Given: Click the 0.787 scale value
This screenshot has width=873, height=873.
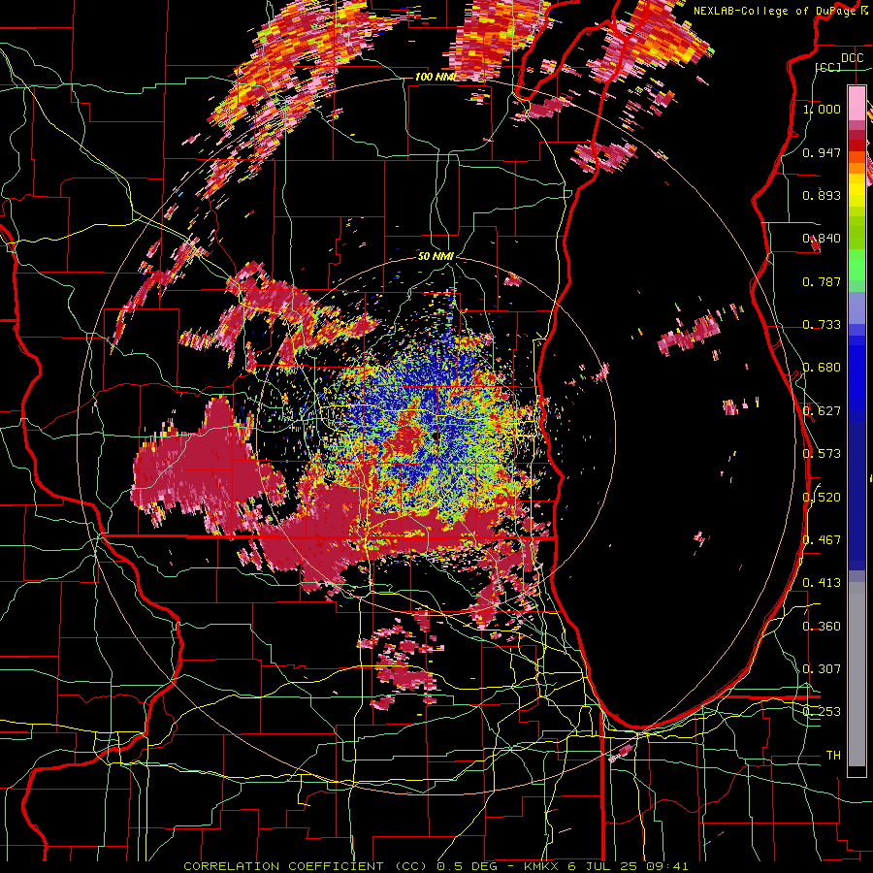Looking at the screenshot, I should [822, 281].
